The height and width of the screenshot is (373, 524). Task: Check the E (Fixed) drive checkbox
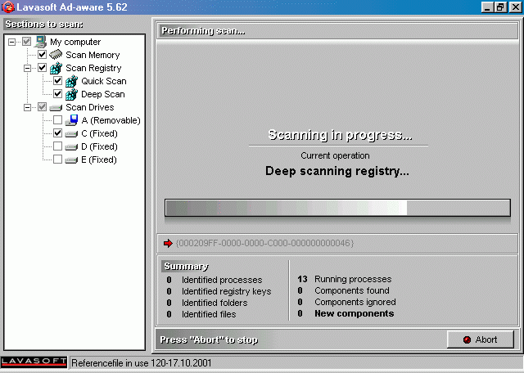[x=58, y=160]
